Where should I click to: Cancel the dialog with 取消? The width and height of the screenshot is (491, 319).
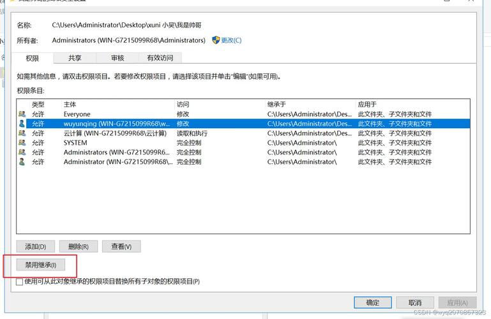click(415, 302)
